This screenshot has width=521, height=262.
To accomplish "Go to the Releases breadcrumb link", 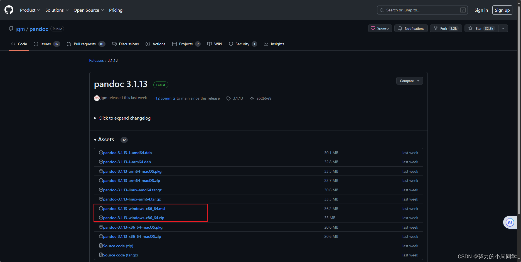I will click(96, 60).
